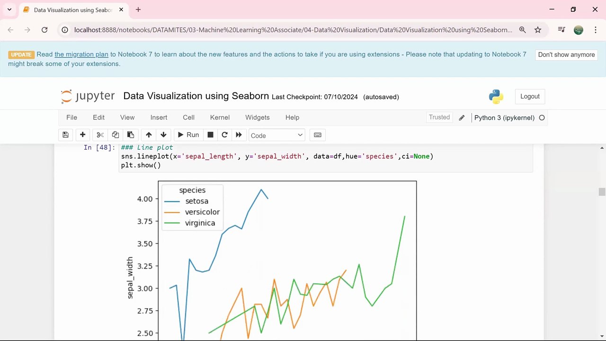The image size is (606, 341).
Task: Open a new browser tab
Action: pos(138,9)
